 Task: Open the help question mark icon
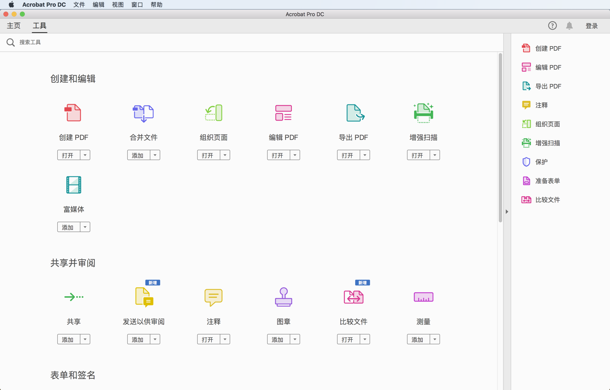click(x=552, y=26)
